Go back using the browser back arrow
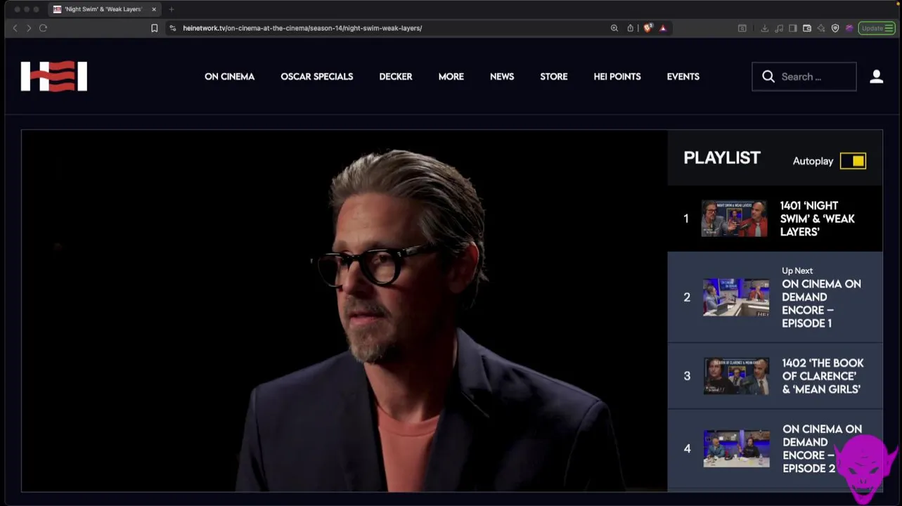Viewport: 902px width, 506px height. click(15, 28)
